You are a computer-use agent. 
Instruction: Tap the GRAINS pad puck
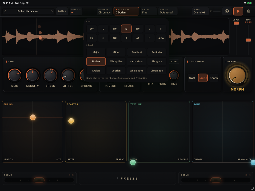33,117
